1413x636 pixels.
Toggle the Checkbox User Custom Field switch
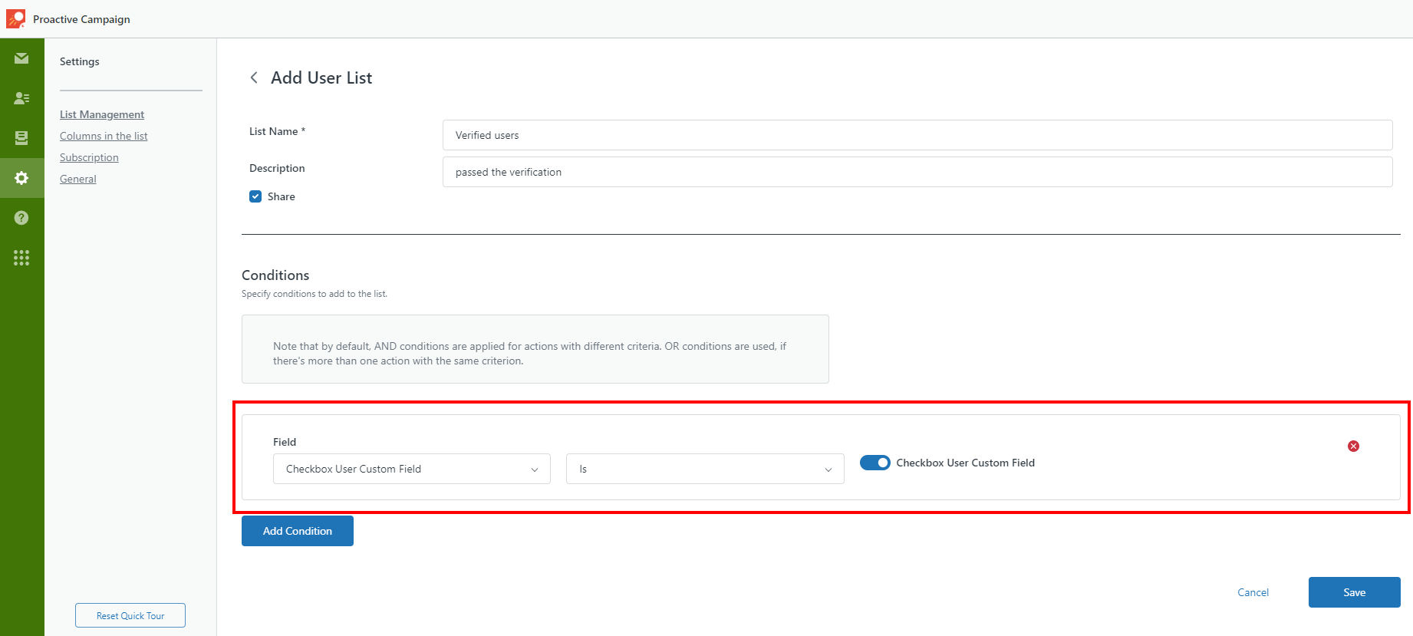tap(874, 463)
